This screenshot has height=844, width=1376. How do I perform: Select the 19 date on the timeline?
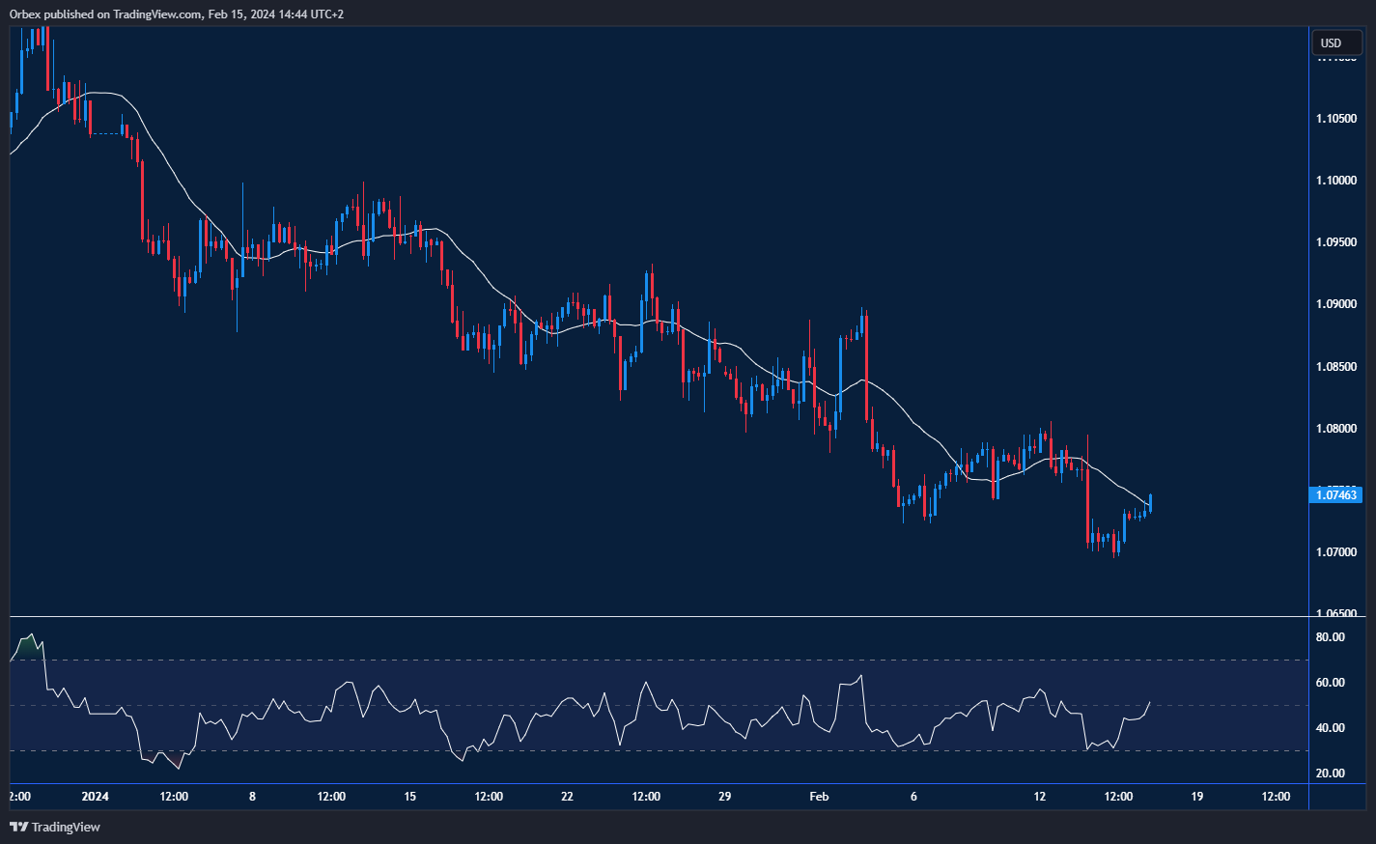pyautogui.click(x=1197, y=797)
